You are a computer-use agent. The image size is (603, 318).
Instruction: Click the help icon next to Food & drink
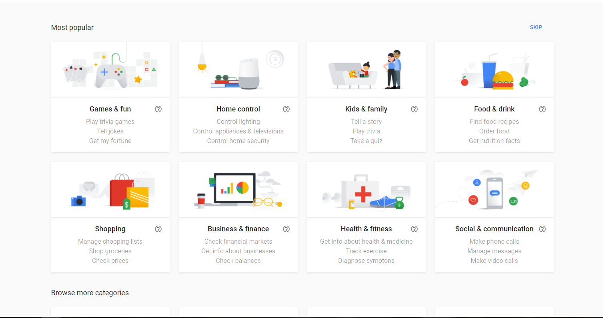coord(542,109)
